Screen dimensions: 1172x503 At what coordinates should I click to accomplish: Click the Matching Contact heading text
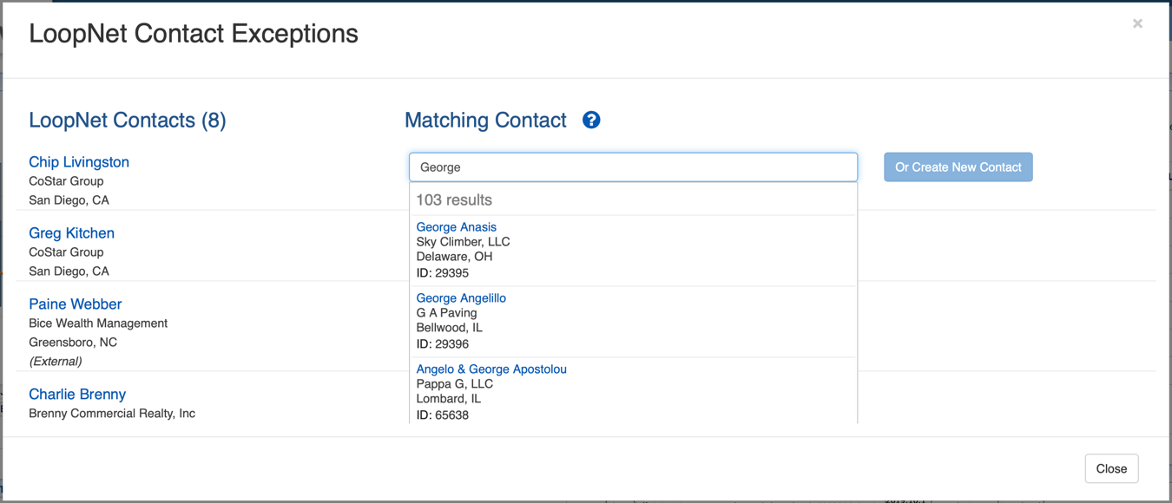[485, 121]
